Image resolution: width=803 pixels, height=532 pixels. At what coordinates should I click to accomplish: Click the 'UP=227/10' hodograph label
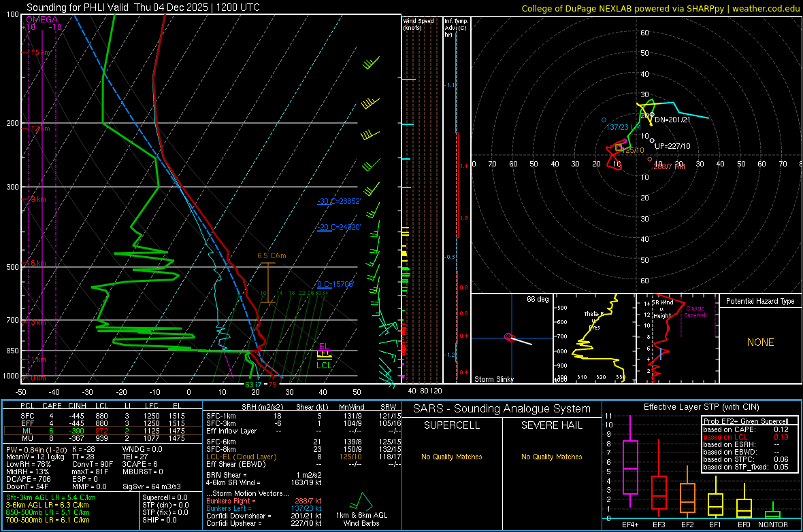pos(672,146)
